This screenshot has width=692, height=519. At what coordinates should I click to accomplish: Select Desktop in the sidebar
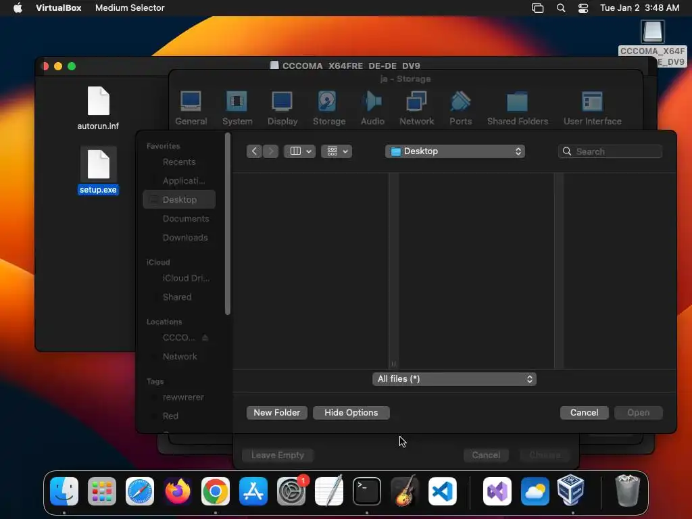coord(179,199)
